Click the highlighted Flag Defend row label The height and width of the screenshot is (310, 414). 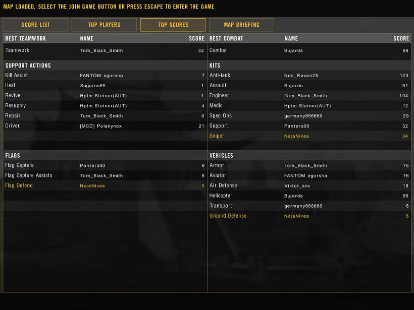(19, 185)
